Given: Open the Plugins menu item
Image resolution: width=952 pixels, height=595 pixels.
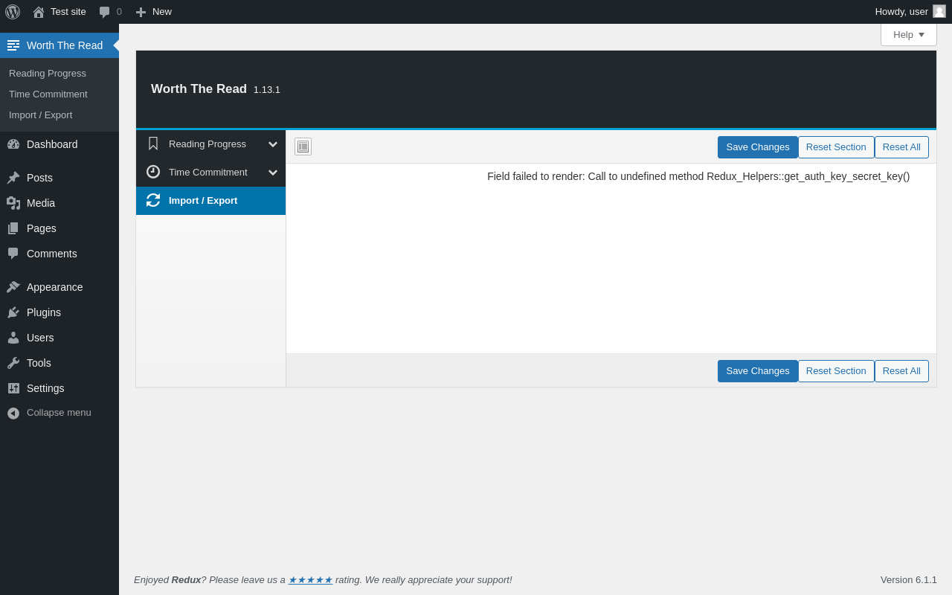Looking at the screenshot, I should [59, 312].
